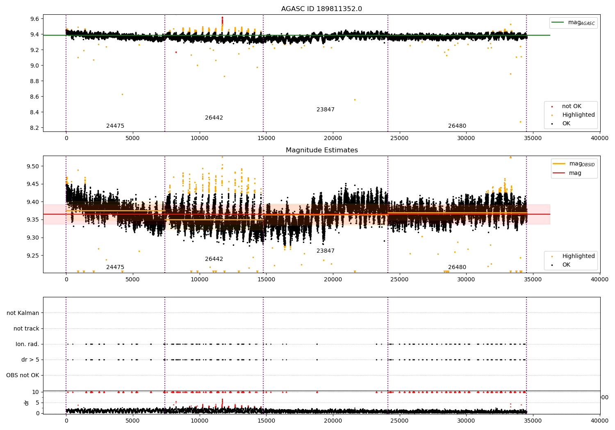Click the 8.8 y-tick on the top plot
Image resolution: width=615 pixels, height=430 pixels.
point(35,81)
